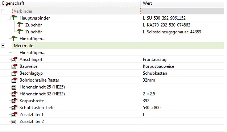Image resolution: width=227 pixels, height=132 pixels.
Task: Click Hinzufügen... under Merkmale
Action: click(x=32, y=53)
